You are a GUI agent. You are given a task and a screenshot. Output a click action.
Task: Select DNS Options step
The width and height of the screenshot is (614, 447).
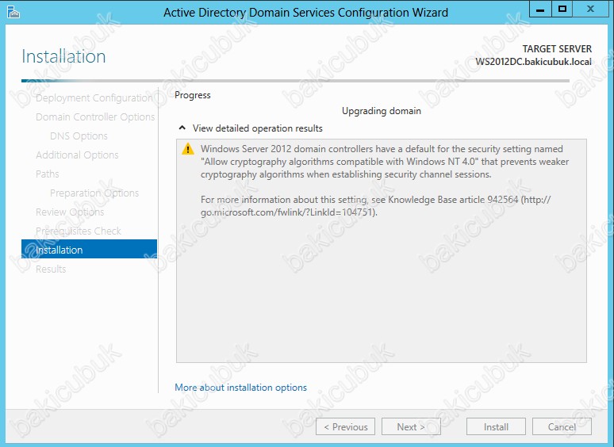click(x=79, y=136)
